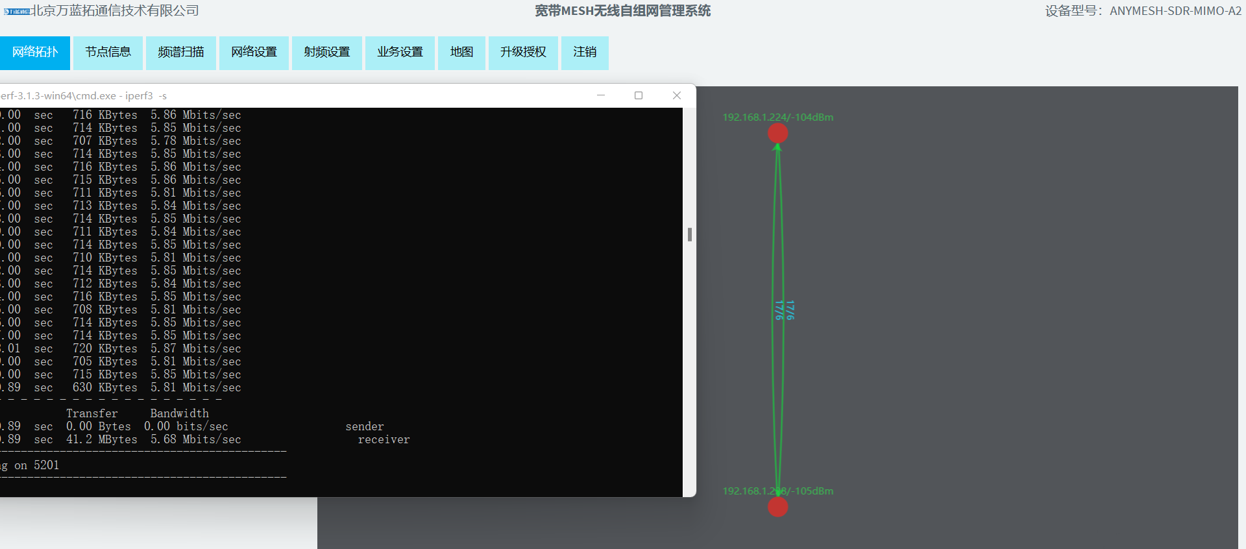Switch to the 节点信息 tab
The height and width of the screenshot is (549, 1246).
click(x=108, y=53)
